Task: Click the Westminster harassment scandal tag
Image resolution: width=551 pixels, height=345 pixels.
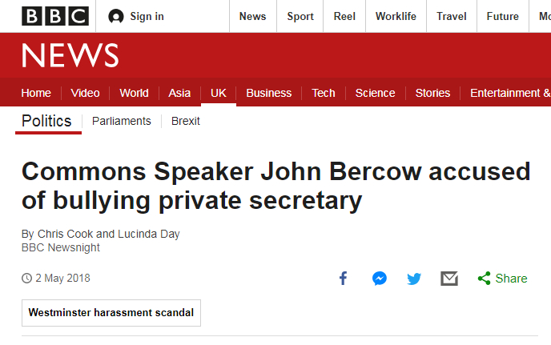Action: 111,313
